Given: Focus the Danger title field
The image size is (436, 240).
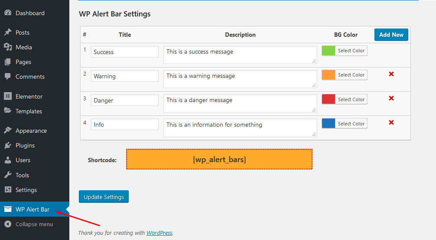Looking at the screenshot, I should (x=125, y=100).
